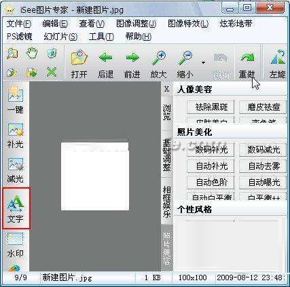290x287 pixels.
Task: Click the 数码减光 button
Action: pyautogui.click(x=263, y=149)
